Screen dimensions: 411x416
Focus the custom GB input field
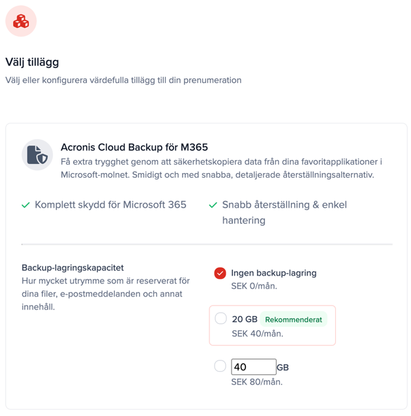253,367
